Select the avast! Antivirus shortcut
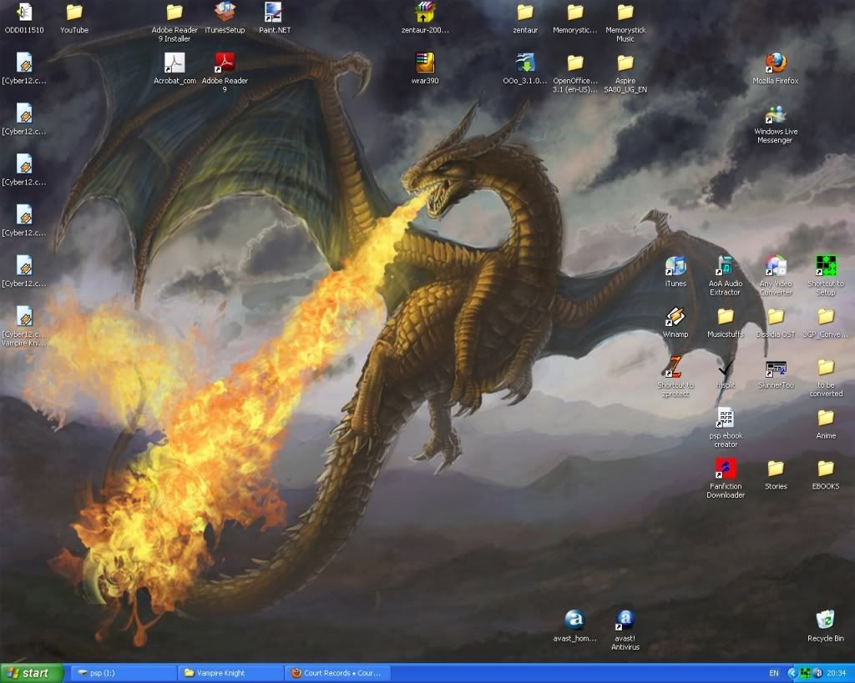The height and width of the screenshot is (683, 855). point(625,620)
